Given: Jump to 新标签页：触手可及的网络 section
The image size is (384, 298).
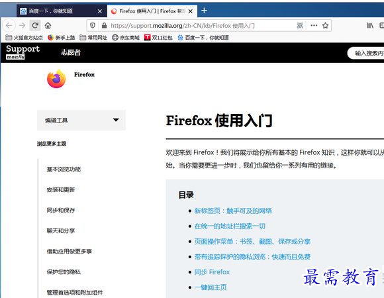Looking at the screenshot, I should point(233,211).
